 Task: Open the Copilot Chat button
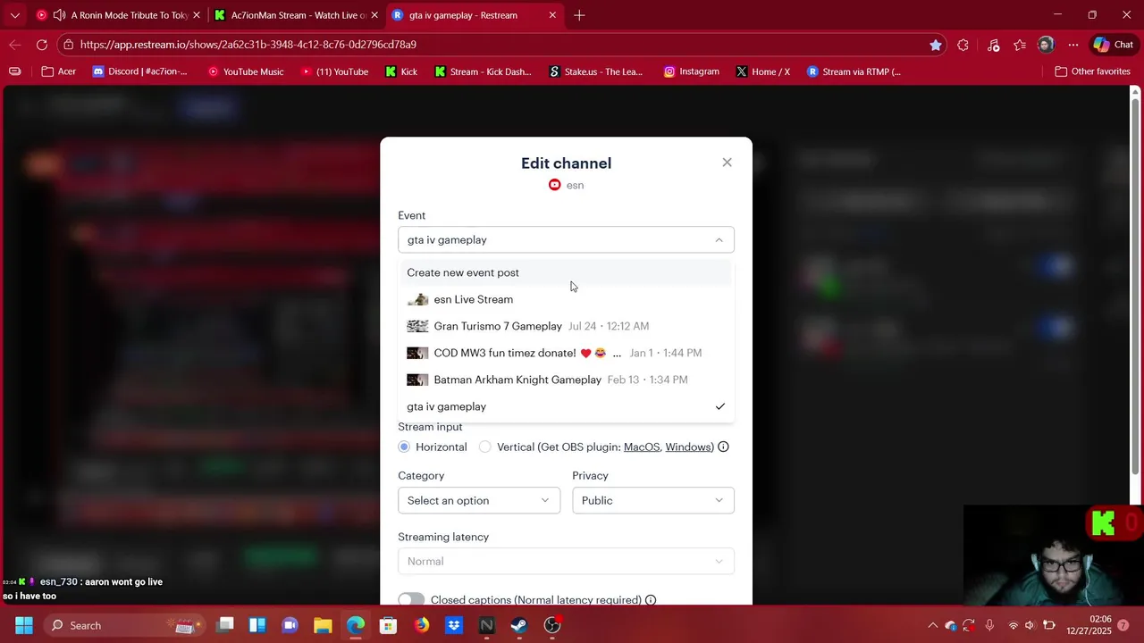[1114, 45]
